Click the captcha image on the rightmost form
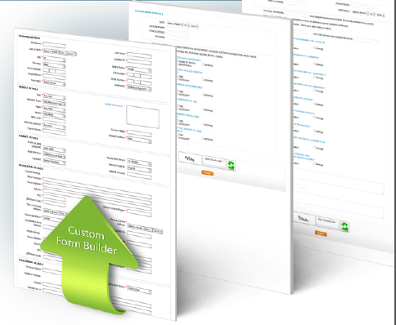The height and width of the screenshot is (325, 396). pos(304,219)
